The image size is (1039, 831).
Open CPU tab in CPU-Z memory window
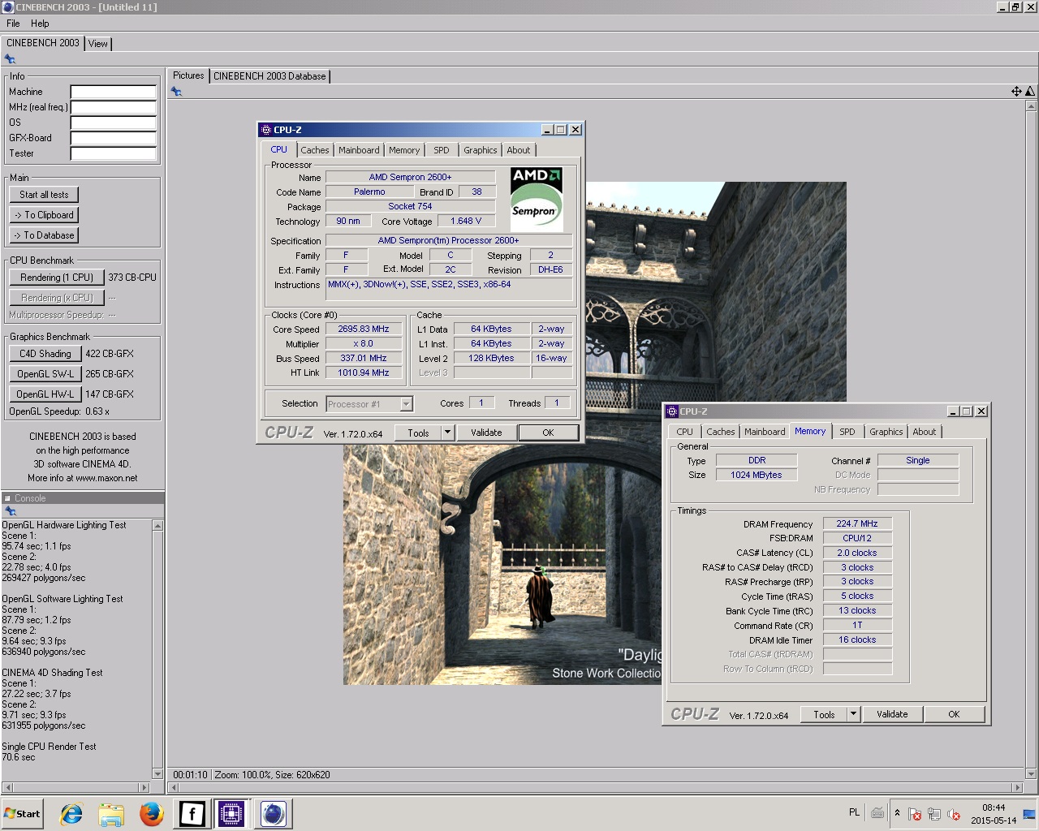685,432
